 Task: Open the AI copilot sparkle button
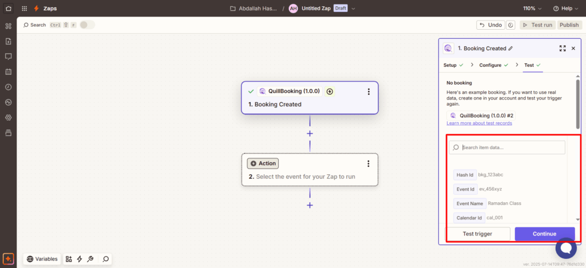pyautogui.click(x=8, y=259)
